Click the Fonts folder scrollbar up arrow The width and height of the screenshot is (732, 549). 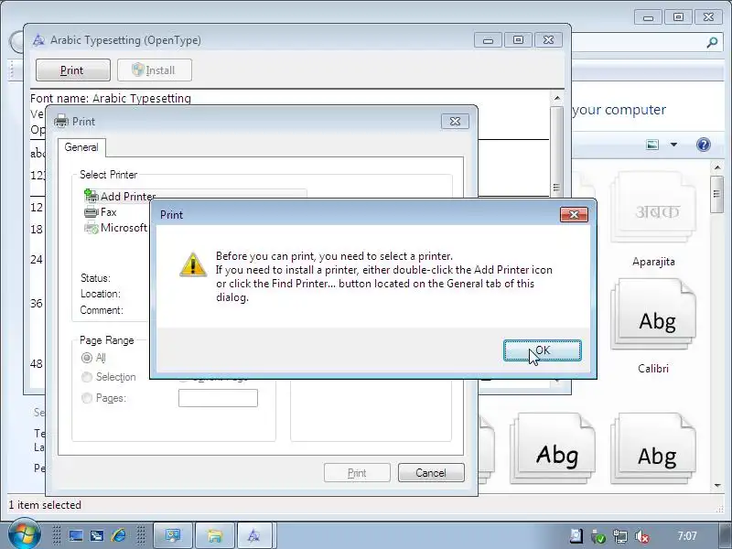(717, 167)
